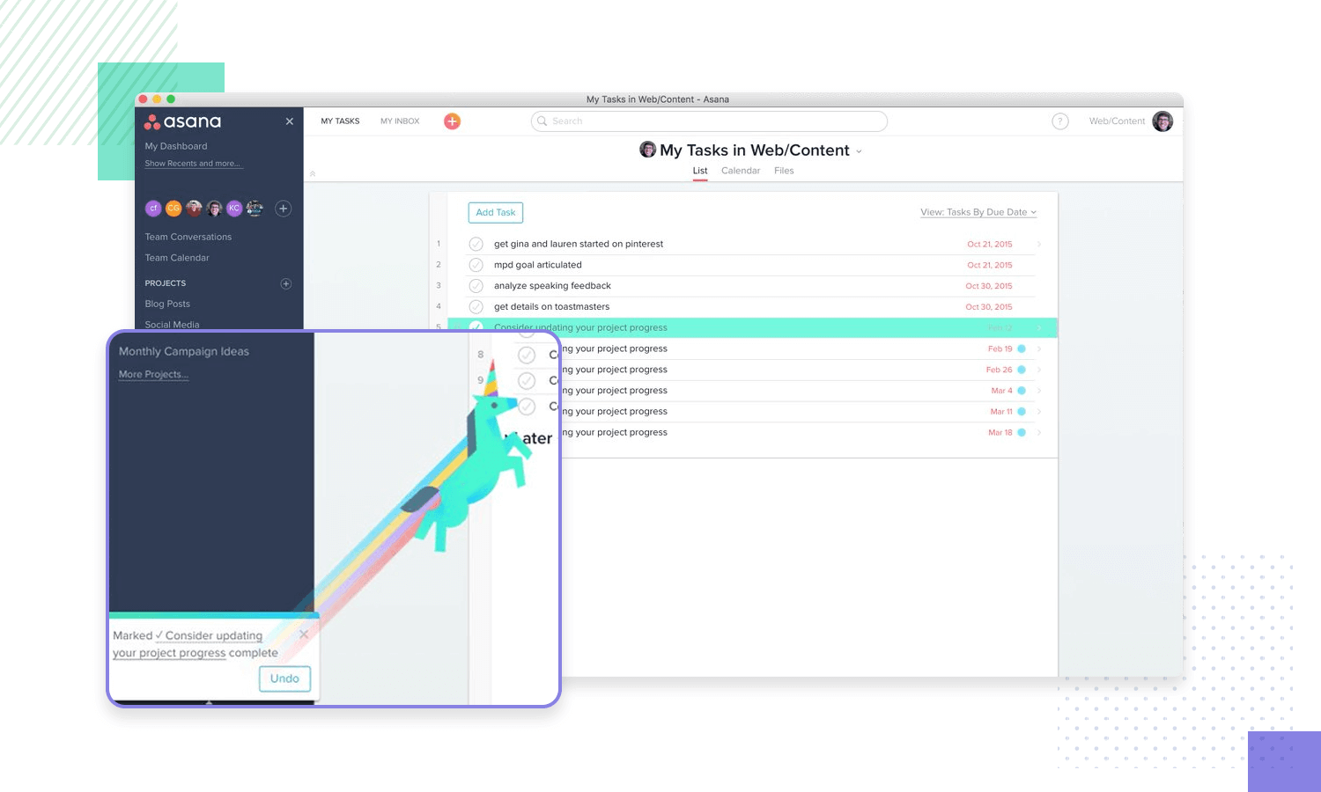Screen dimensions: 1321x792
Task: Collapse the header with the double-chevron icon
Action: [313, 173]
